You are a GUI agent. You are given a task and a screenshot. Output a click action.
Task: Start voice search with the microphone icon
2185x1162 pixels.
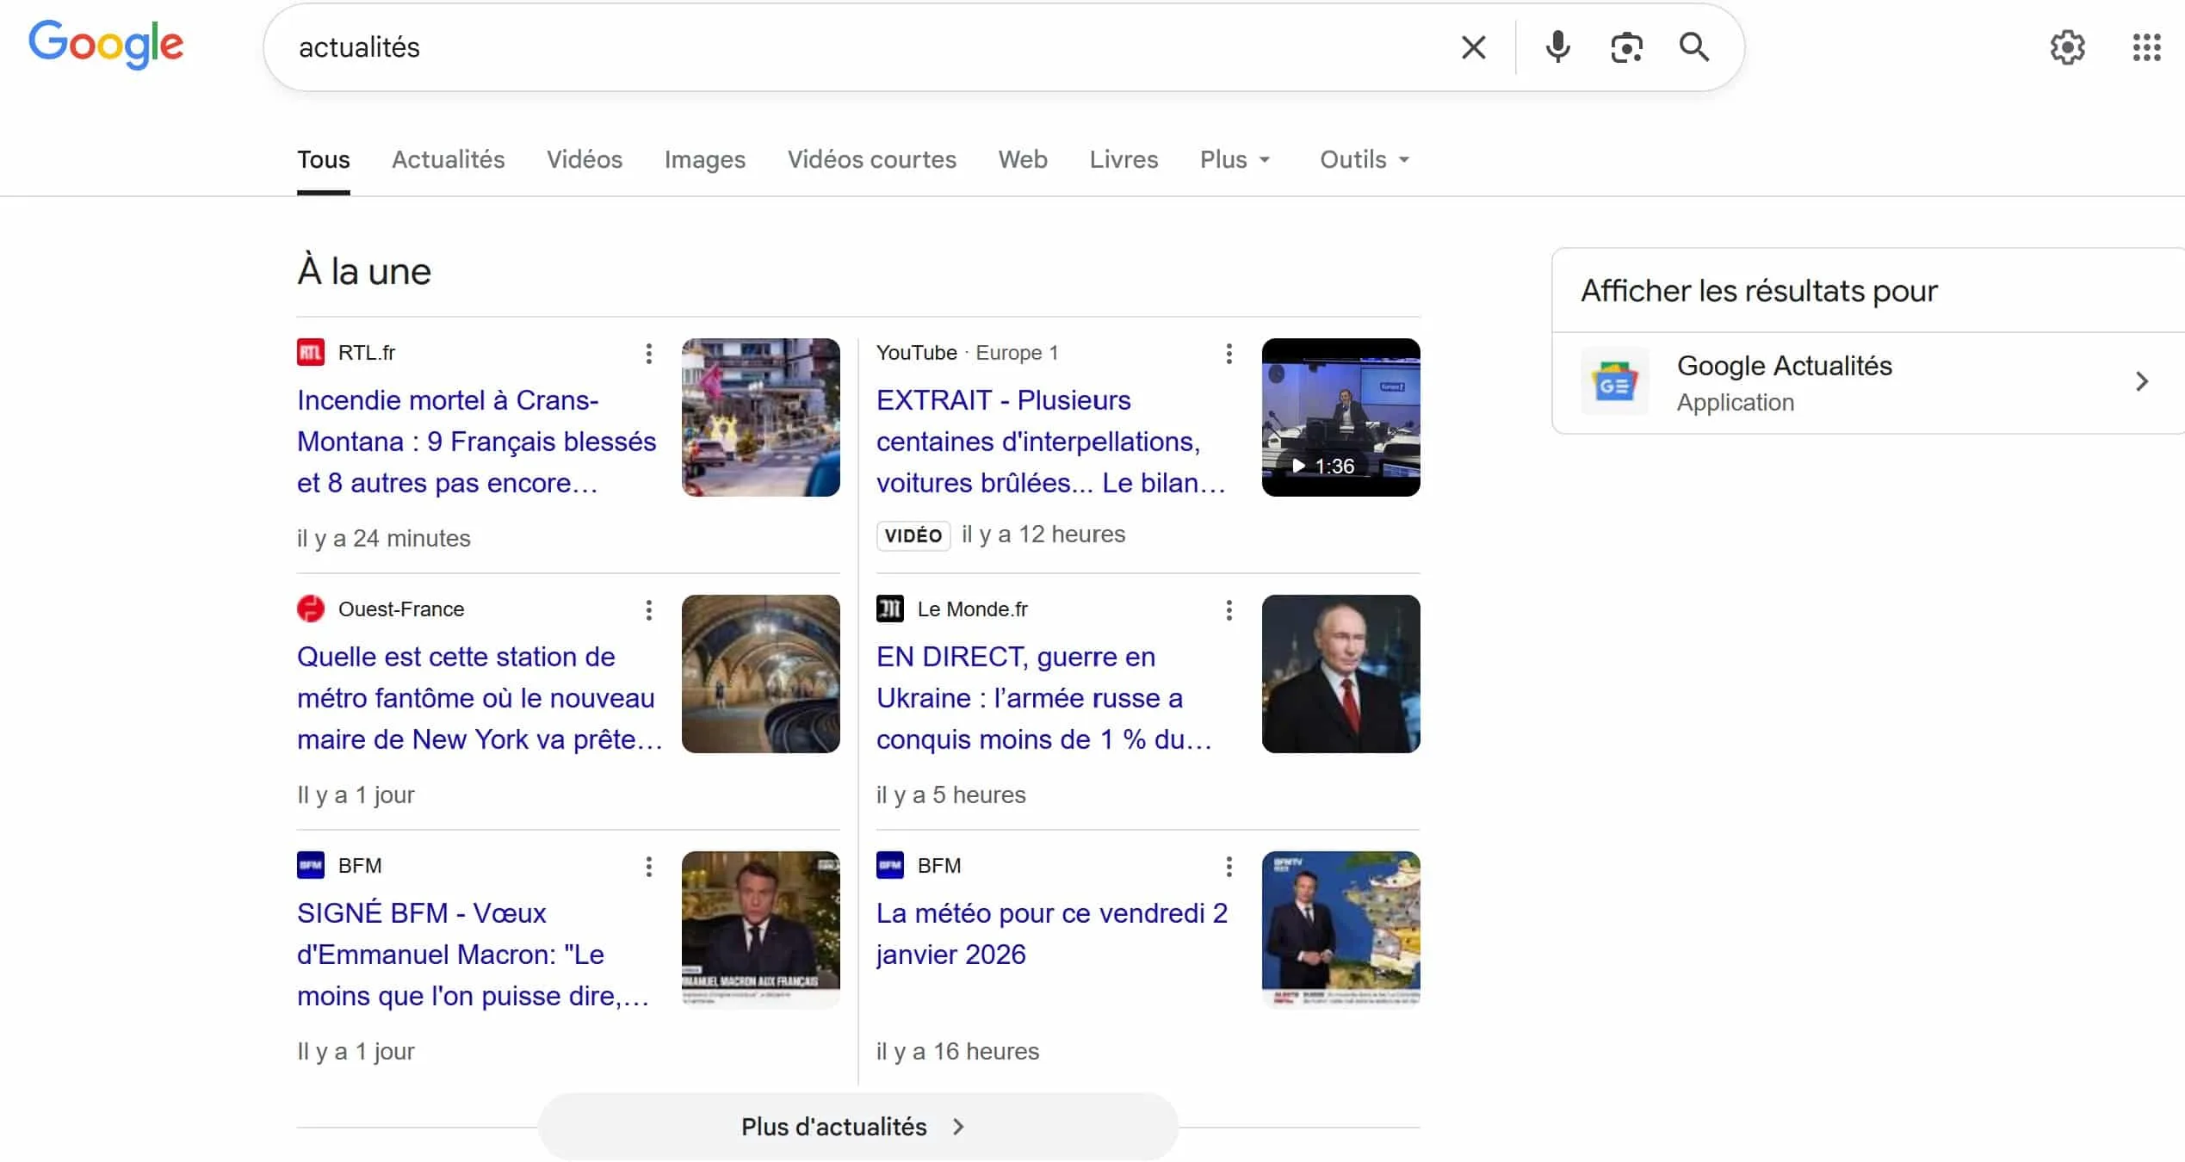tap(1557, 47)
